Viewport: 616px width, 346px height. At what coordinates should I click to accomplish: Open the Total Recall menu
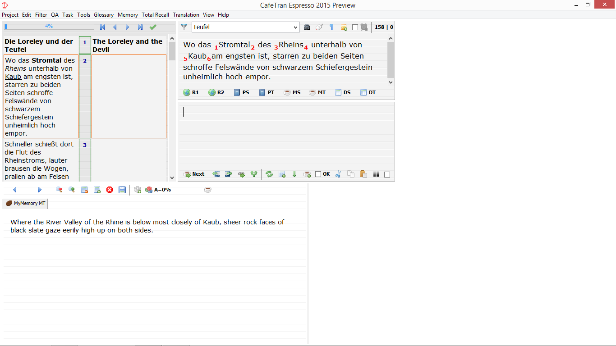155,15
